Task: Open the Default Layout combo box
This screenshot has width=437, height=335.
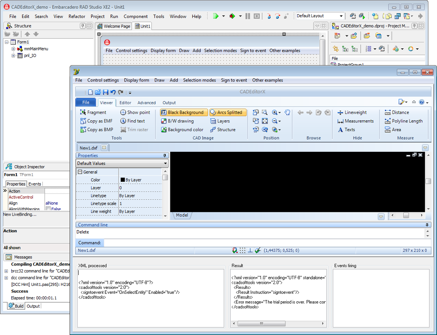Action: pyautogui.click(x=341, y=16)
